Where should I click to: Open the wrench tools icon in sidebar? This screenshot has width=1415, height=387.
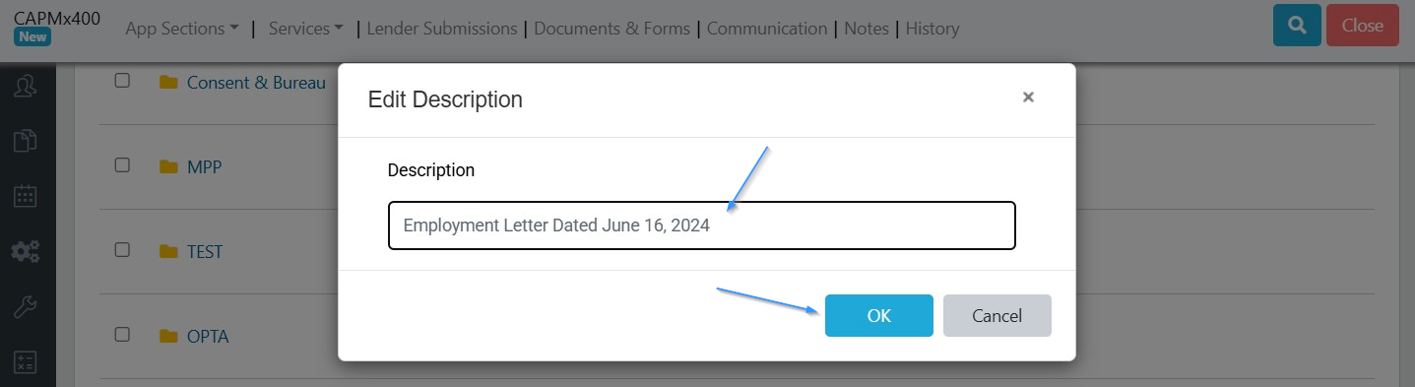click(25, 306)
